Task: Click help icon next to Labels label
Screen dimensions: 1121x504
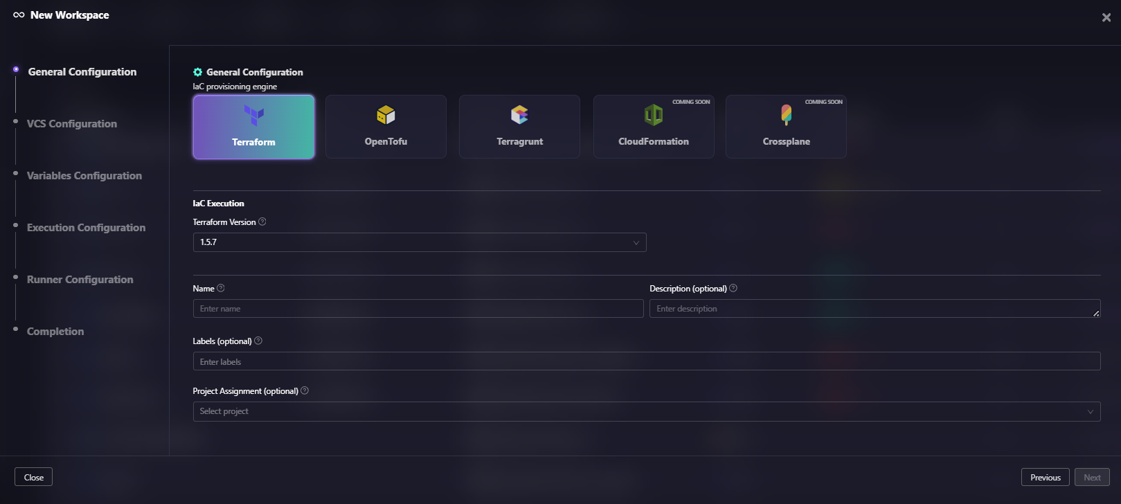Action: pos(258,341)
